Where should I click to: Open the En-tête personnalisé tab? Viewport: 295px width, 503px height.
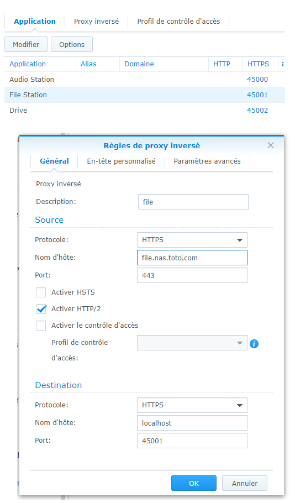tap(121, 161)
